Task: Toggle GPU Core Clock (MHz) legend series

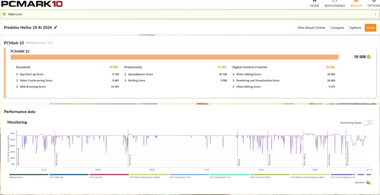Action: [270, 176]
